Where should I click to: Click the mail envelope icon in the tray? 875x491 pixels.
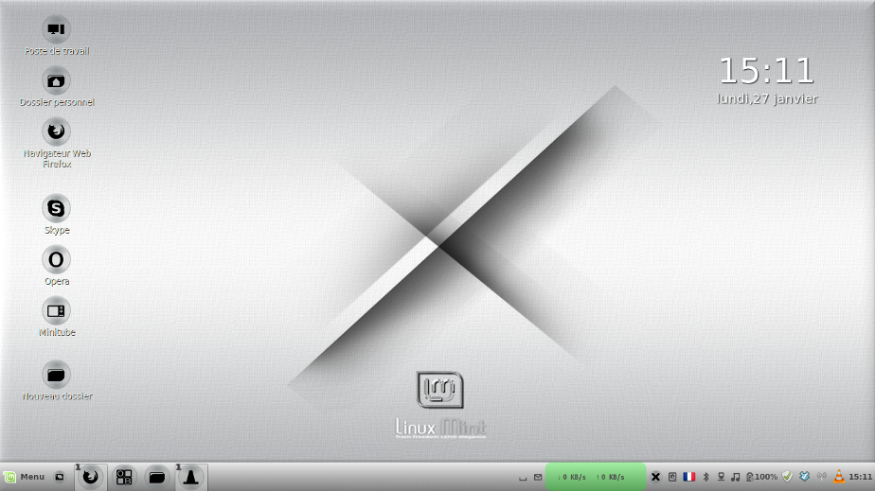[x=538, y=477]
